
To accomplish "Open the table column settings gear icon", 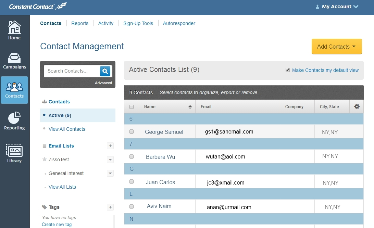I will pyautogui.click(x=357, y=106).
